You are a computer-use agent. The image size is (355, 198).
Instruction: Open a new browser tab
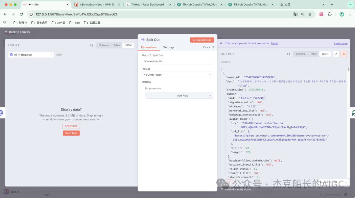(332, 5)
